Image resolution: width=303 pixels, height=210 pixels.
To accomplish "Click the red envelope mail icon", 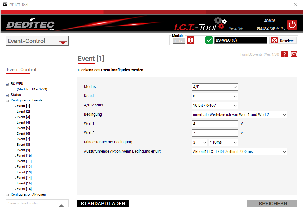I will [294, 54].
